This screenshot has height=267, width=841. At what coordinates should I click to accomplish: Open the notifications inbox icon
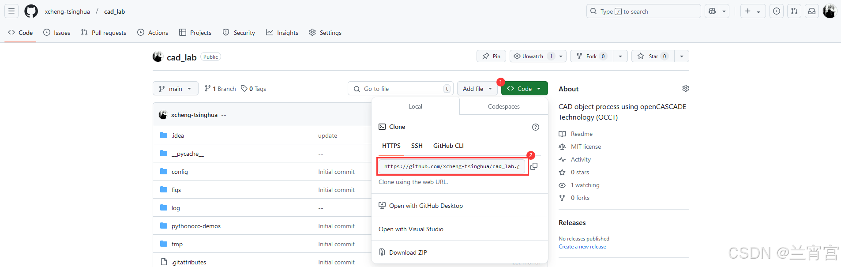click(812, 11)
